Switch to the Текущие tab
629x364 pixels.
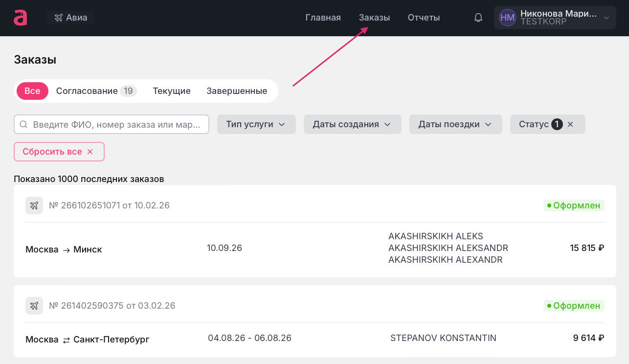(171, 91)
